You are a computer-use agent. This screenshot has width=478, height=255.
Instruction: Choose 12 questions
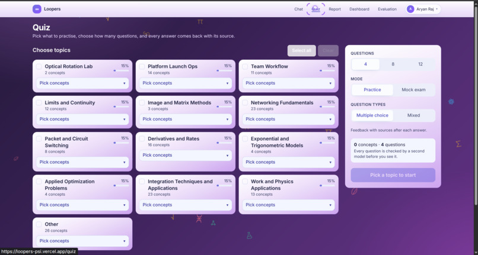pyautogui.click(x=420, y=64)
